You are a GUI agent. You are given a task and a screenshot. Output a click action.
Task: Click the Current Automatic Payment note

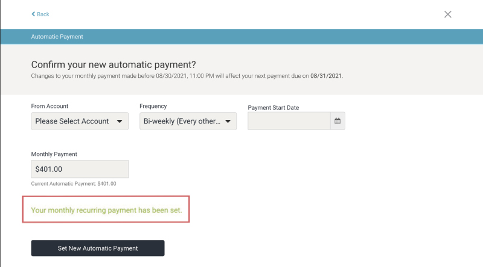pyautogui.click(x=74, y=184)
